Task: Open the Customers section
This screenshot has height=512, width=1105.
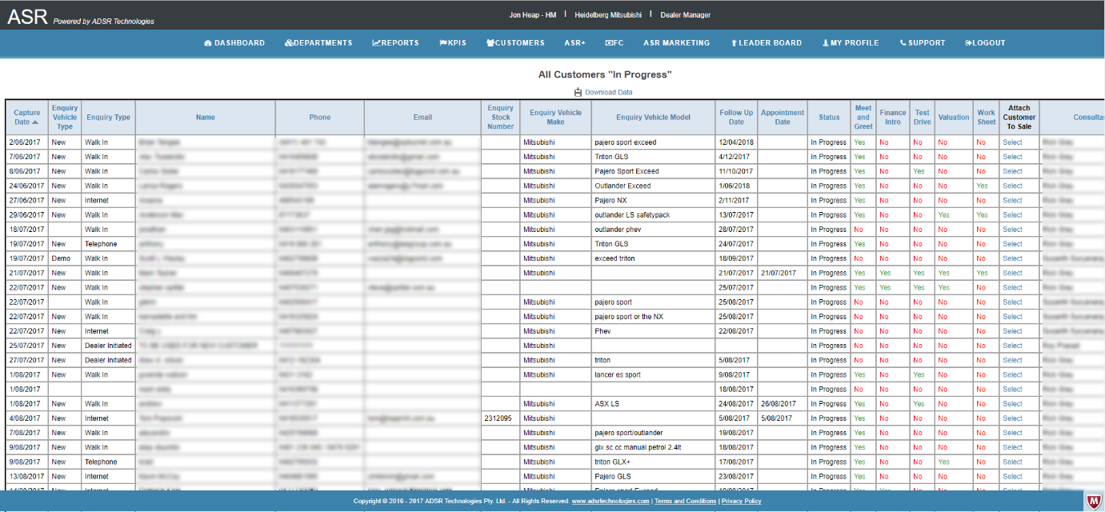Action: [x=515, y=43]
